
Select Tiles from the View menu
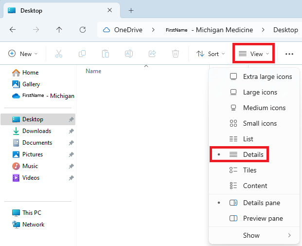[249, 170]
